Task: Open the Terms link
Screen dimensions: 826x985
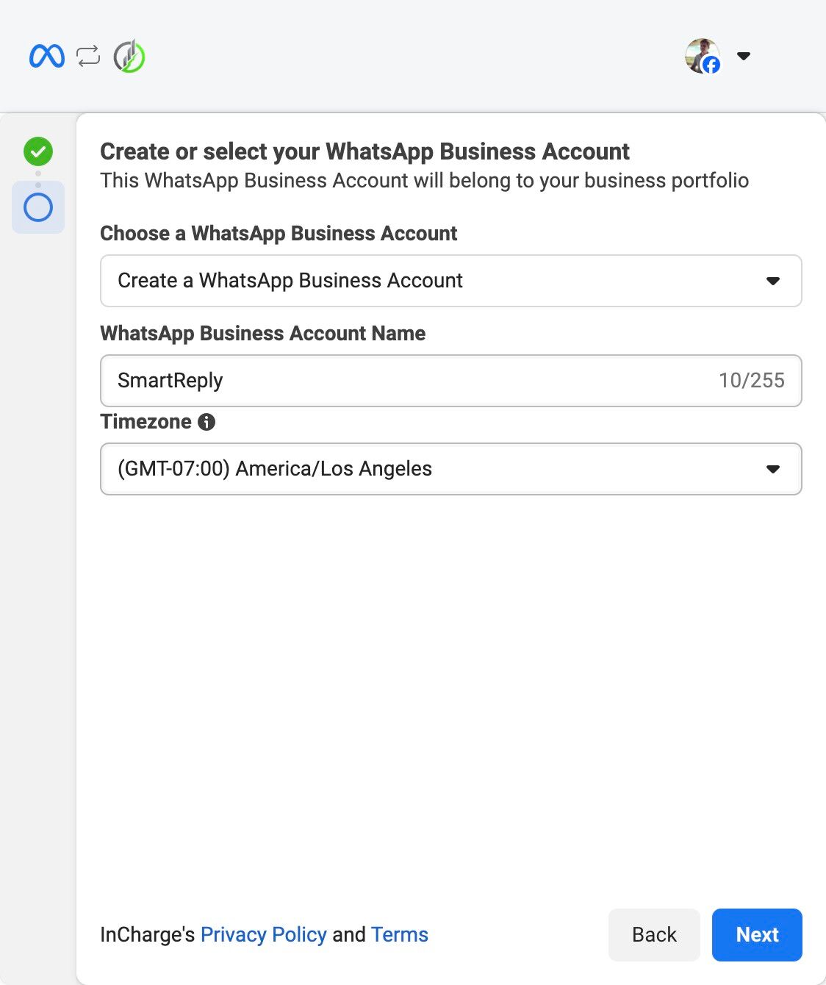Action: [399, 934]
